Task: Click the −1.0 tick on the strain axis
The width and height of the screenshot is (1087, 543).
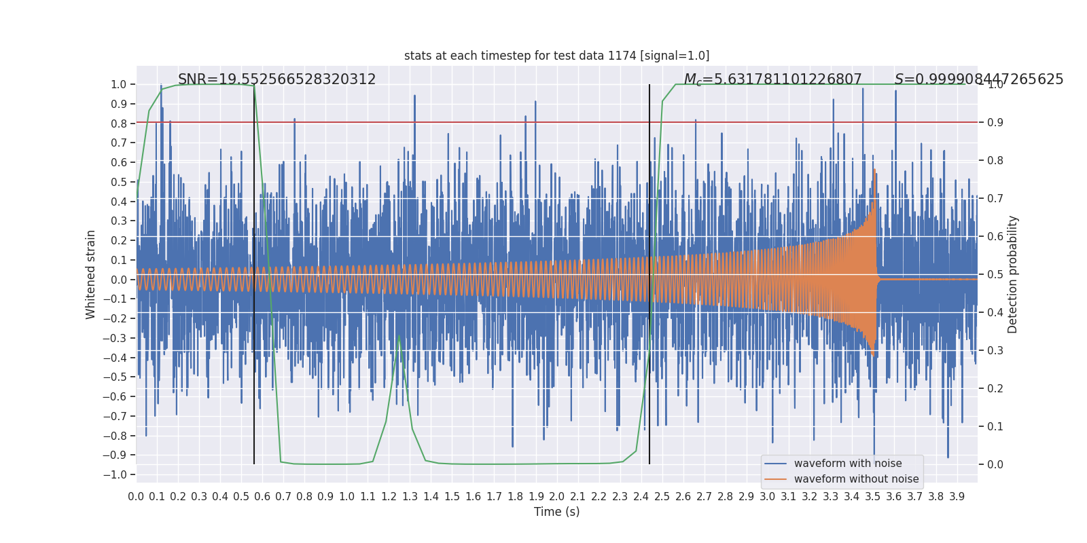Action: click(118, 474)
